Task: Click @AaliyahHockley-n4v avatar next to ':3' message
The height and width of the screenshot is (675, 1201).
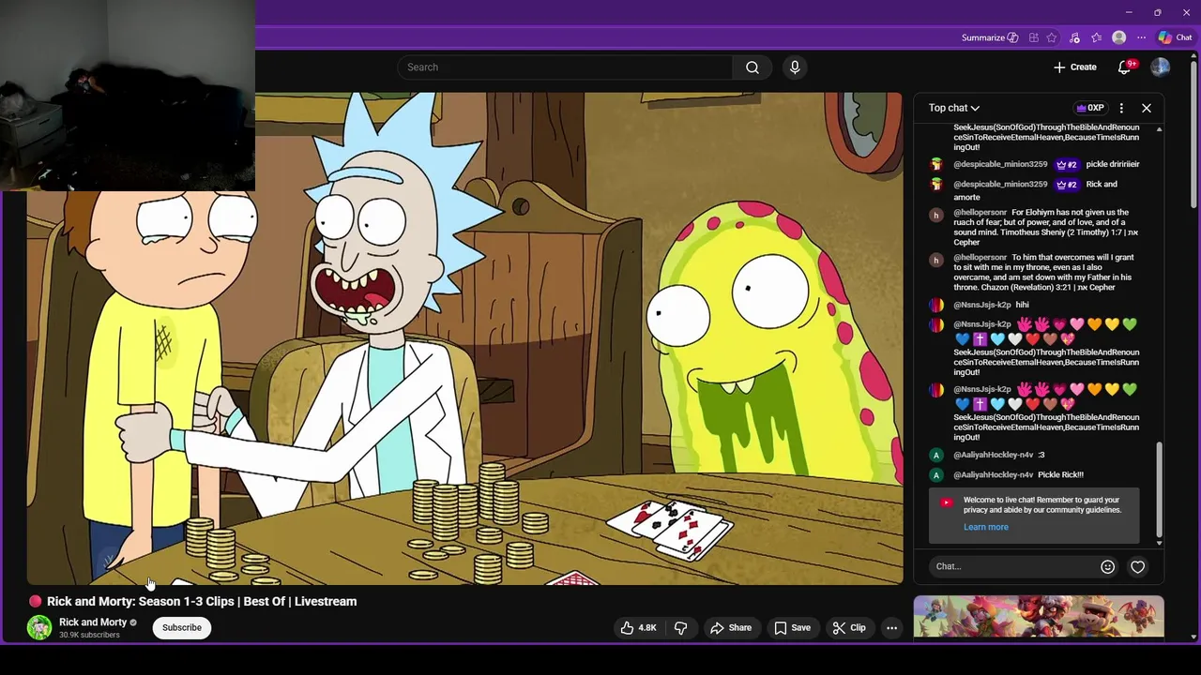Action: click(935, 455)
